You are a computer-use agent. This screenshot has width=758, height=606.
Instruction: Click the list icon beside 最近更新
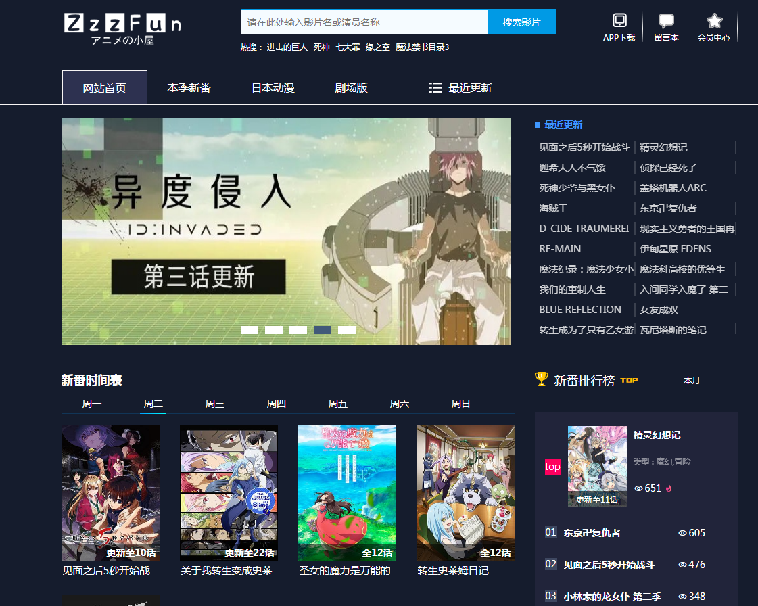[x=435, y=87]
